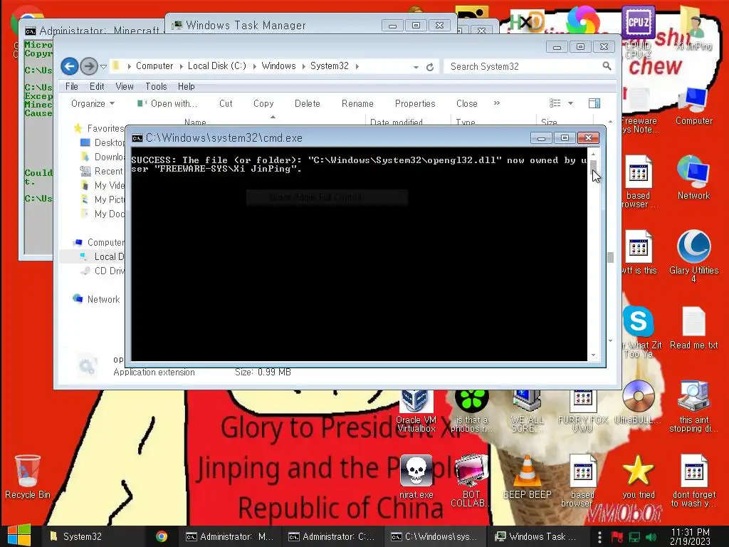
Task: Select Favorites in Explorer navigation pane
Action: coord(99,128)
